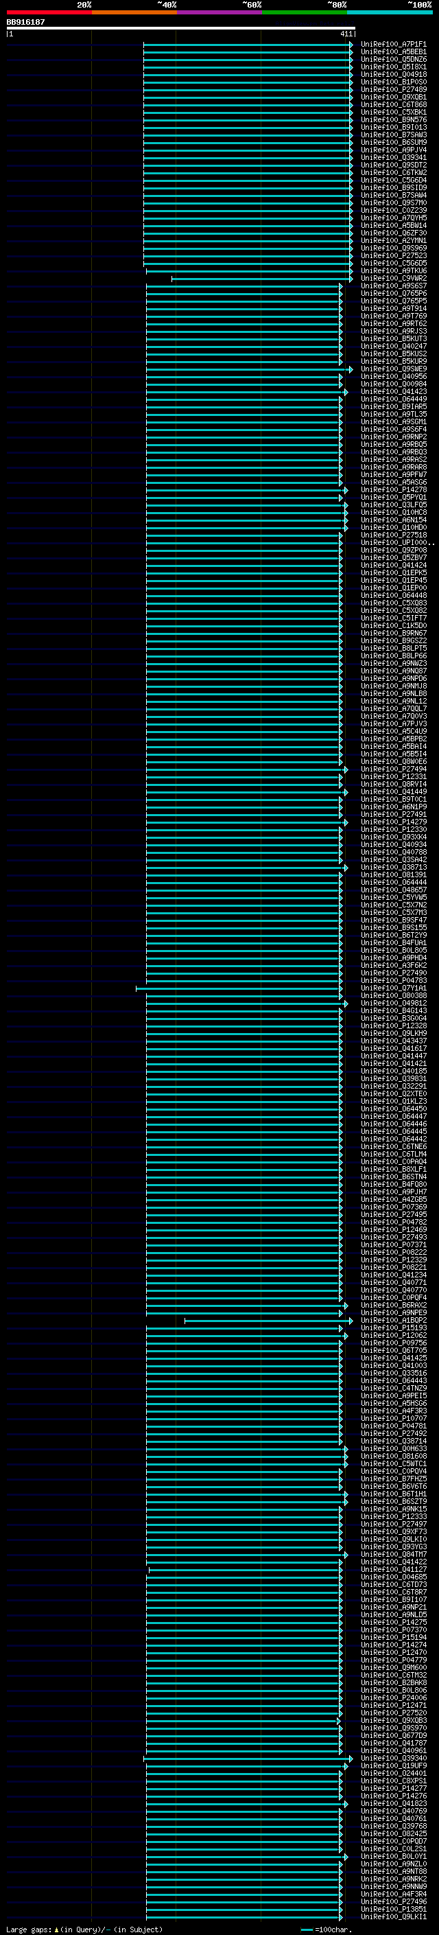Open hit UniRef100_P07369
439x1935 pixels.
394,1206
